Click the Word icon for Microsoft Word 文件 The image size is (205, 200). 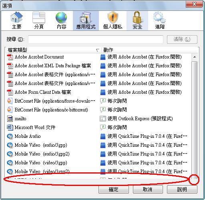pos(10,127)
